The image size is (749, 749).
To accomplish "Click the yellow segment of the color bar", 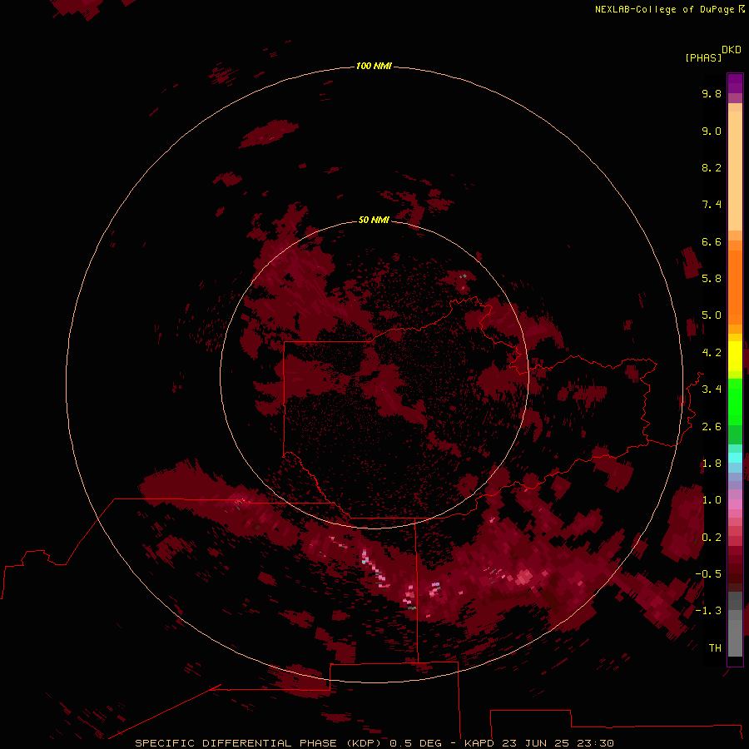I will point(735,356).
